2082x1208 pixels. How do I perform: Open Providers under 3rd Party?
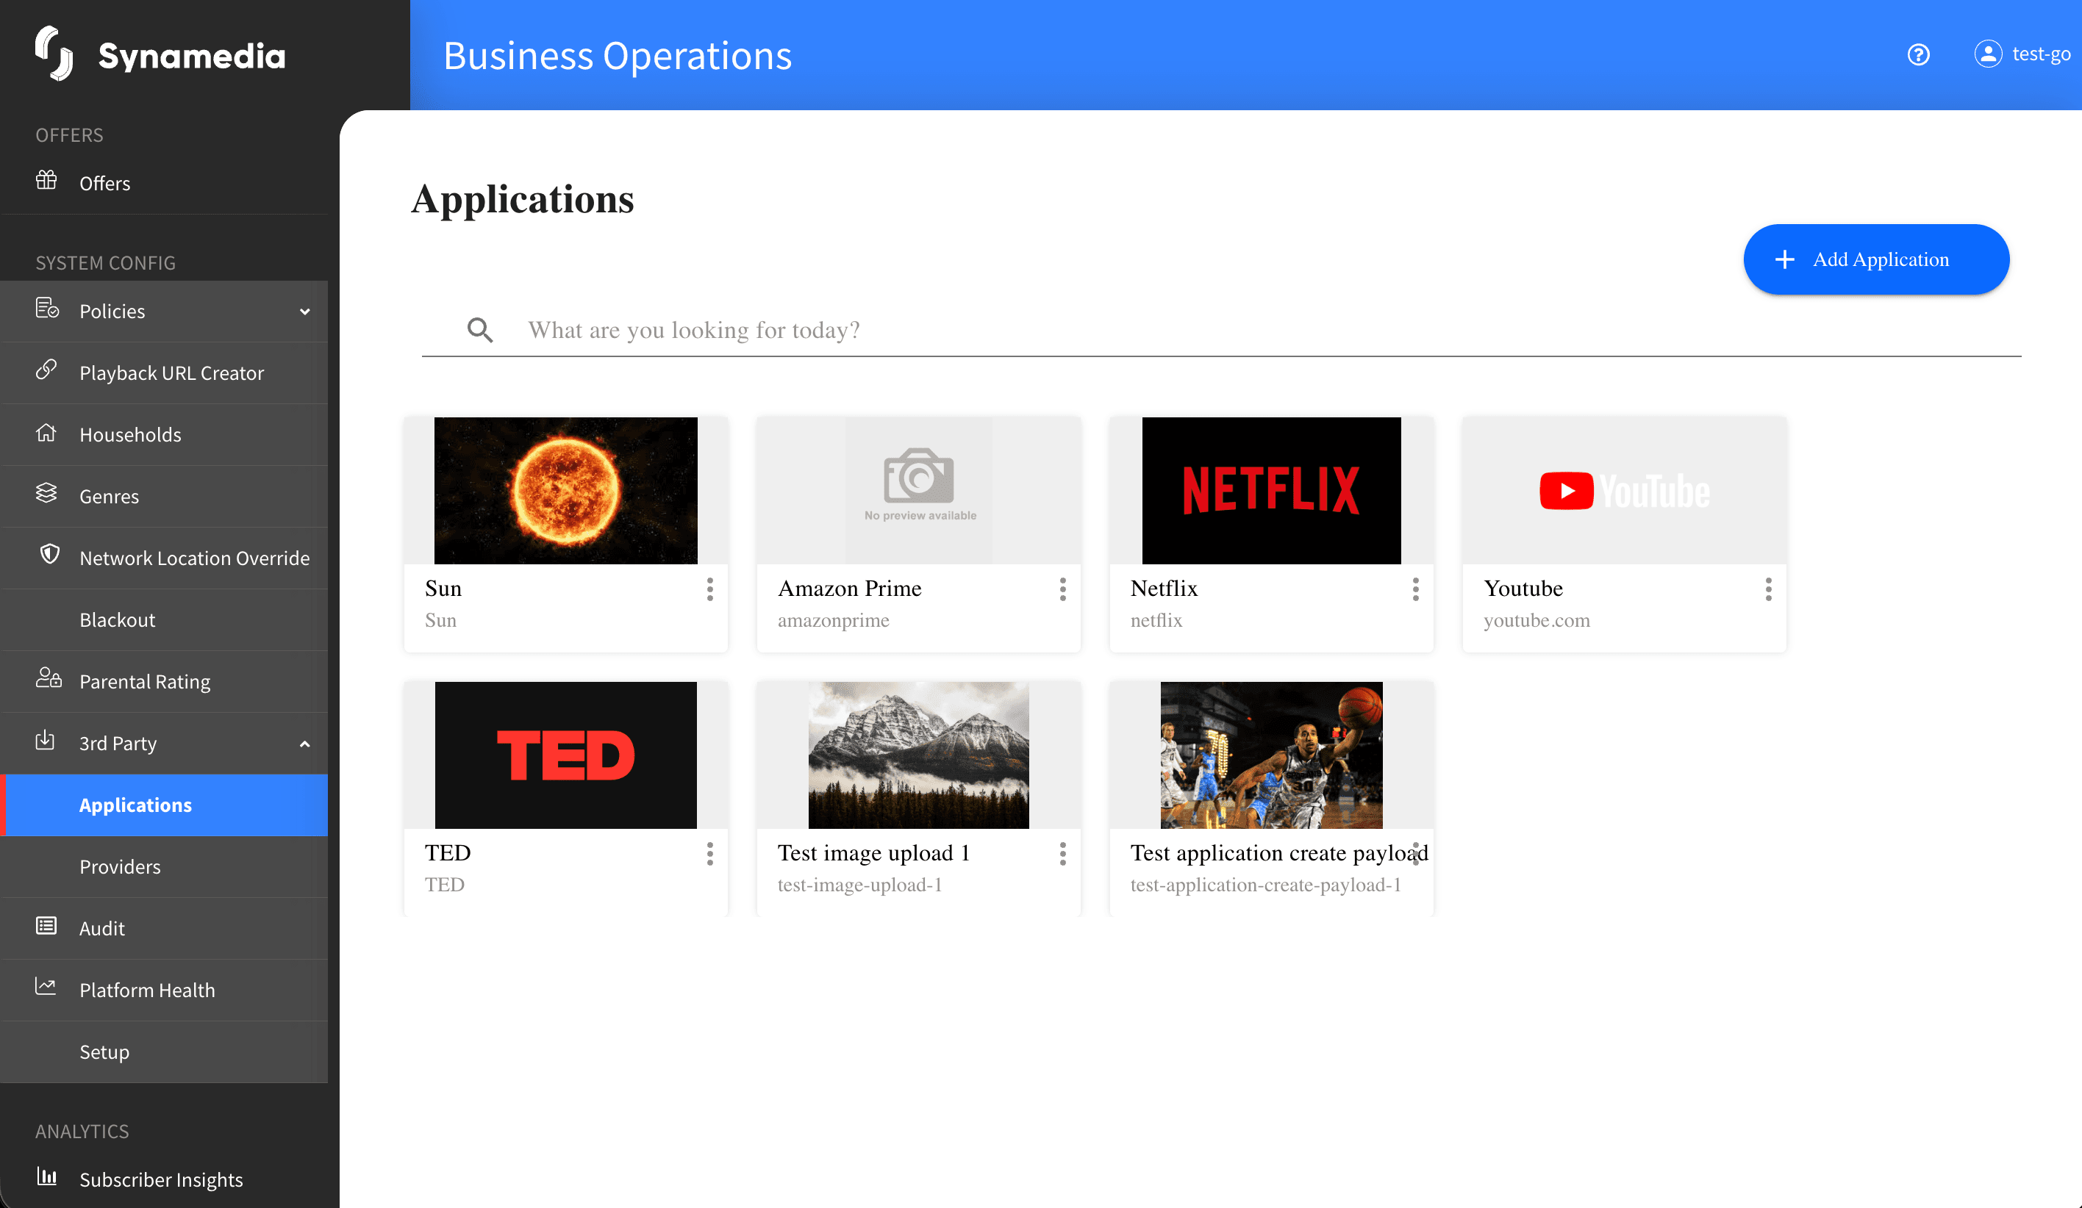coord(165,867)
